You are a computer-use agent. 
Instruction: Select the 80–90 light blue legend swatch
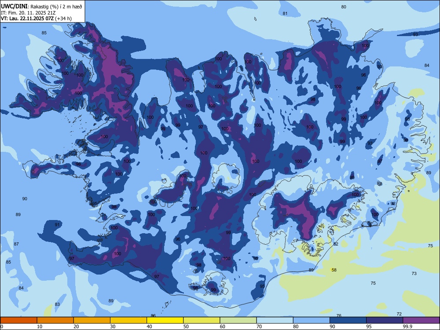click(x=312, y=320)
